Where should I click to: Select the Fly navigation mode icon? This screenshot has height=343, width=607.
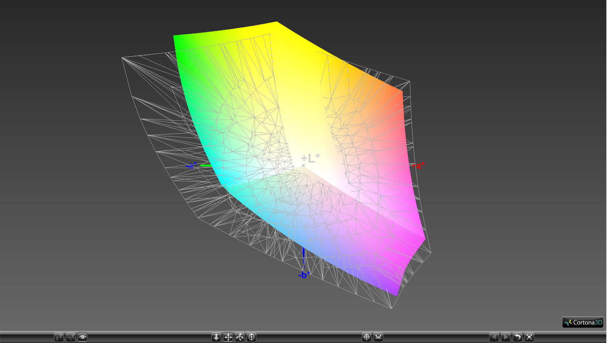point(71,337)
